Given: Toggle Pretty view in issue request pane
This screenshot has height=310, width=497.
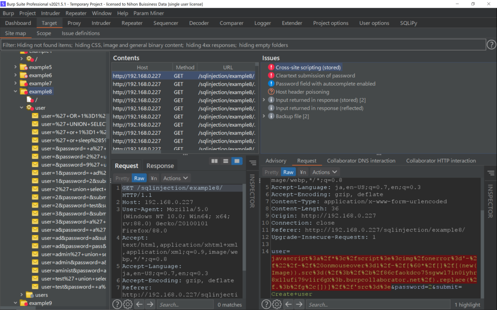Looking at the screenshot, I should point(271,172).
